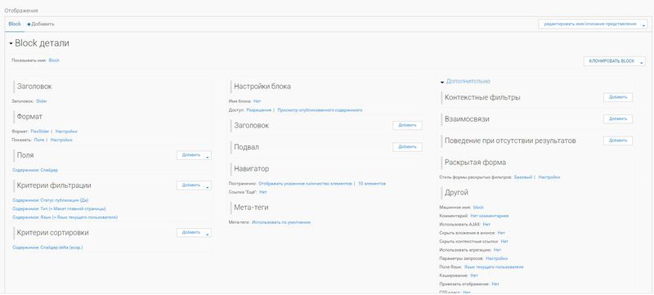Open filter Содержимое: Статус публикации (Да)
654x295 pixels.
(x=51, y=200)
